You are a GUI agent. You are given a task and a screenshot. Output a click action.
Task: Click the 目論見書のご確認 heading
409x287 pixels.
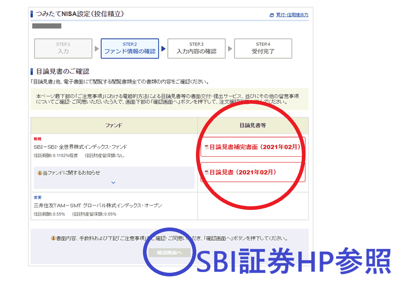[x=63, y=72]
